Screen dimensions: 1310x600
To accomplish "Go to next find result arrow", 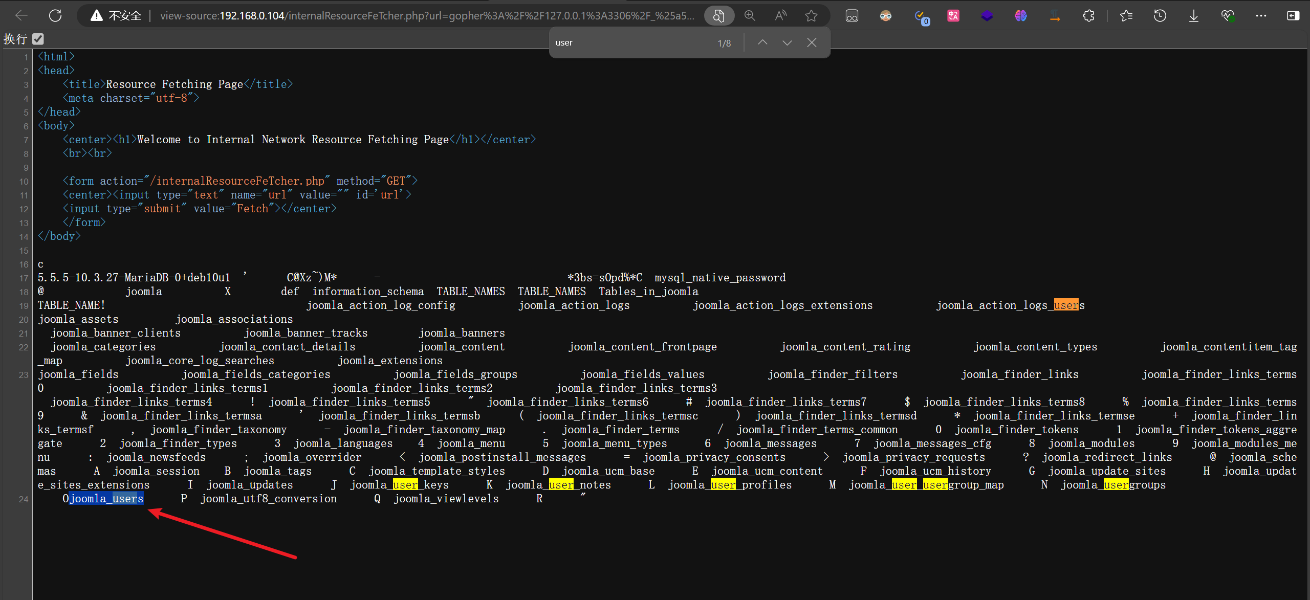I will click(x=787, y=42).
